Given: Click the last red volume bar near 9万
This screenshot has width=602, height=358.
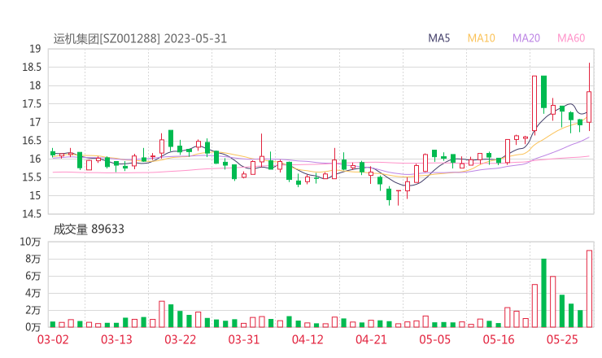Looking at the screenshot, I should (x=589, y=289).
